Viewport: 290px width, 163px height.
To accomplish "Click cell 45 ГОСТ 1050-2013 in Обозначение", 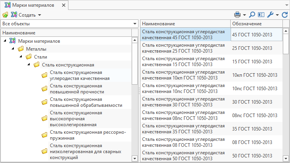I will 256,34.
